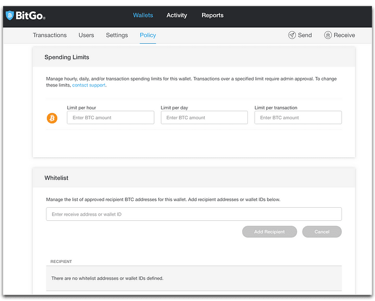
Task: Click the 'Limit per hour' label
Action: click(82, 108)
